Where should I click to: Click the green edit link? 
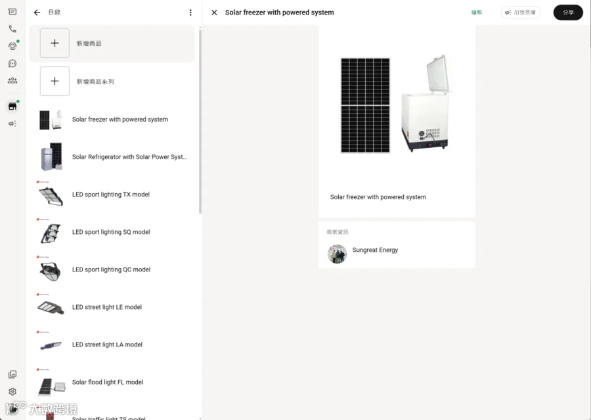click(477, 12)
